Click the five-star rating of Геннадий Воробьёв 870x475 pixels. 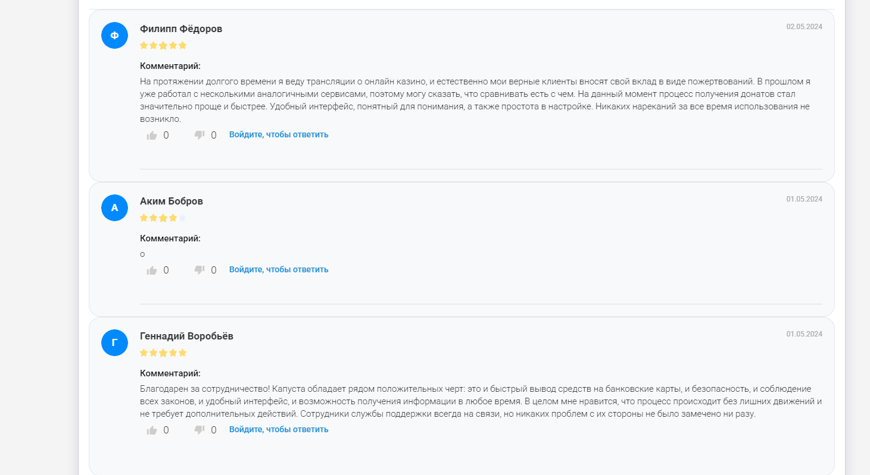[163, 353]
